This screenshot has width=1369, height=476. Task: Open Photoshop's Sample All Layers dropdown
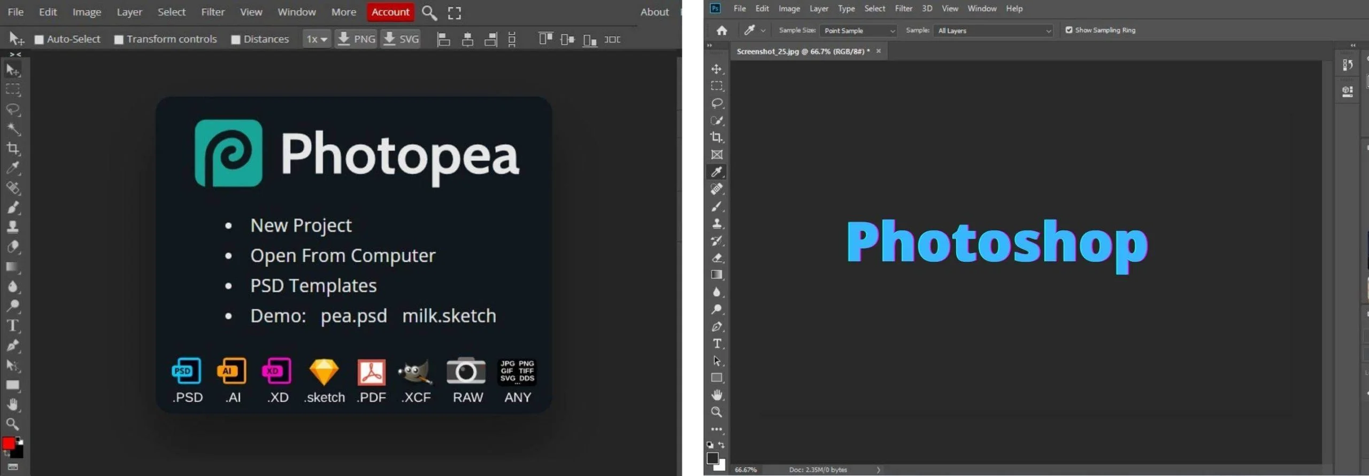(993, 30)
